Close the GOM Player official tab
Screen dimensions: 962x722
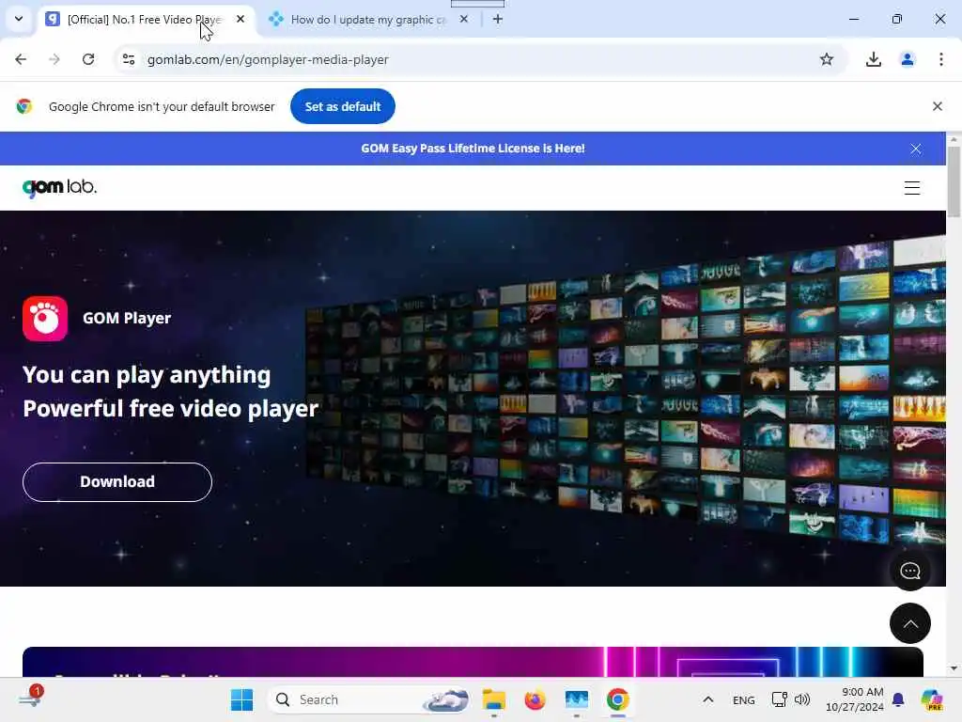pos(240,19)
